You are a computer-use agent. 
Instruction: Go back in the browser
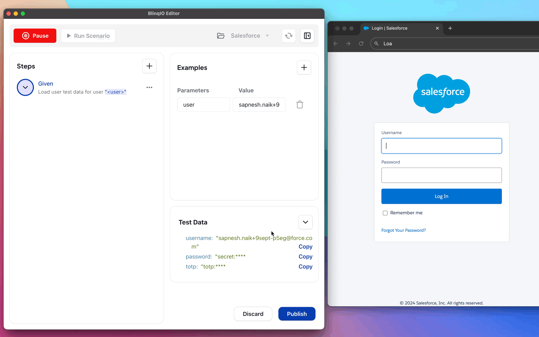click(x=336, y=44)
